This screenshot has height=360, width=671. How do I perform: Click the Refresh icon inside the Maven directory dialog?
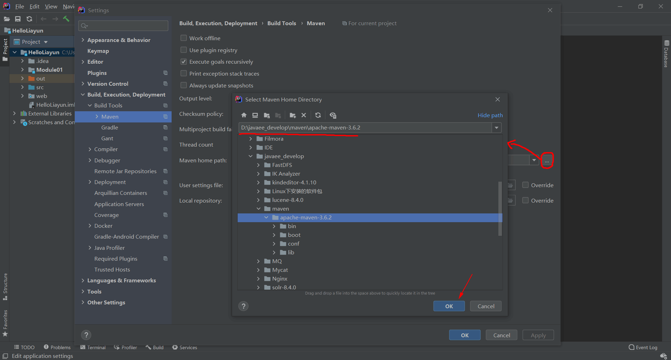[318, 115]
